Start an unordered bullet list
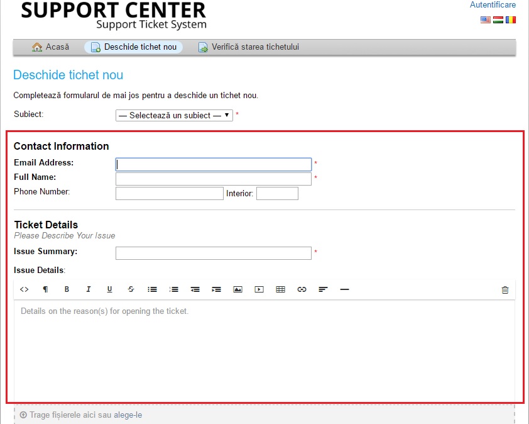 pyautogui.click(x=152, y=289)
